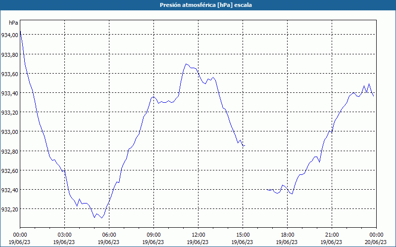
Task: Select the 932,40 y-axis value
Action: pos(9,190)
